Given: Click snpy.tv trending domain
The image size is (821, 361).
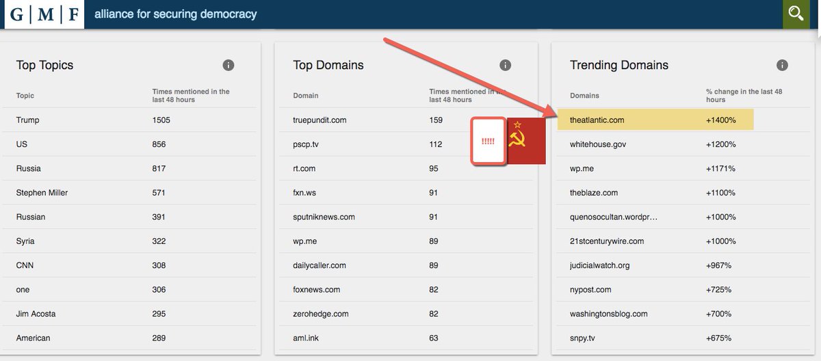Looking at the screenshot, I should [584, 338].
